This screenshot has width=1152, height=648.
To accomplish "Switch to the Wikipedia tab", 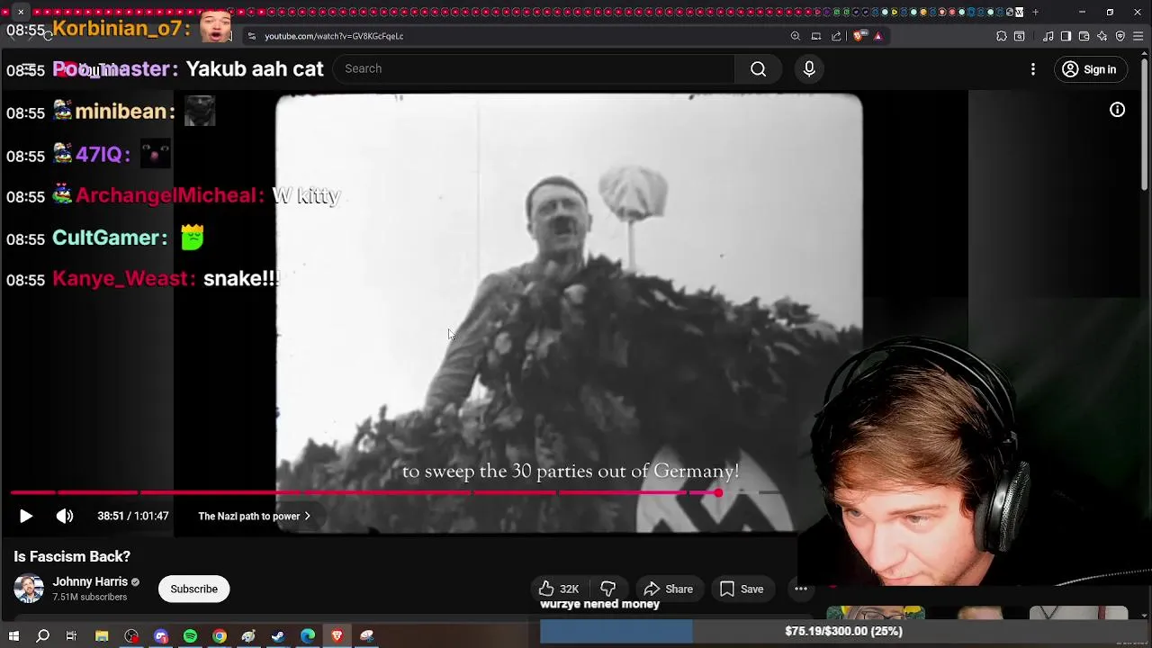I will pyautogui.click(x=1019, y=12).
